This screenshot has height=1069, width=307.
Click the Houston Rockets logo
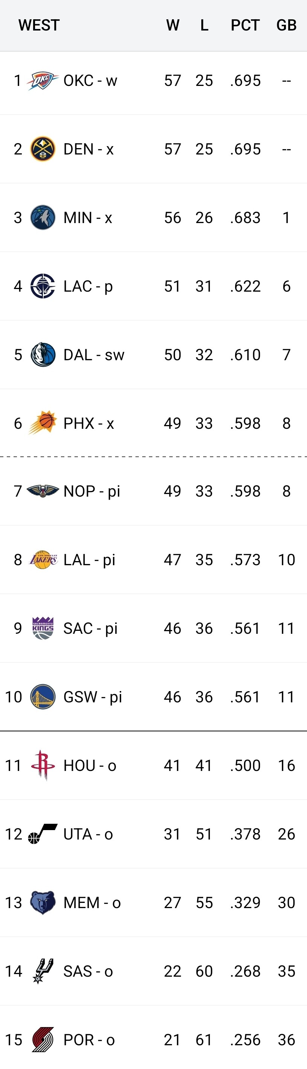[43, 765]
